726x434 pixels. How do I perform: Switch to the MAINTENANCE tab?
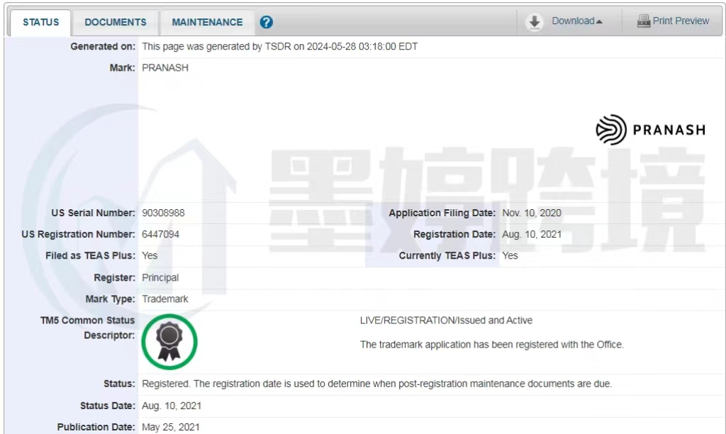(x=207, y=22)
